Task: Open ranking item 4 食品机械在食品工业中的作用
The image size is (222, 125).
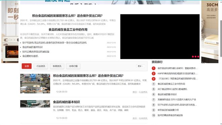Action: point(171,84)
